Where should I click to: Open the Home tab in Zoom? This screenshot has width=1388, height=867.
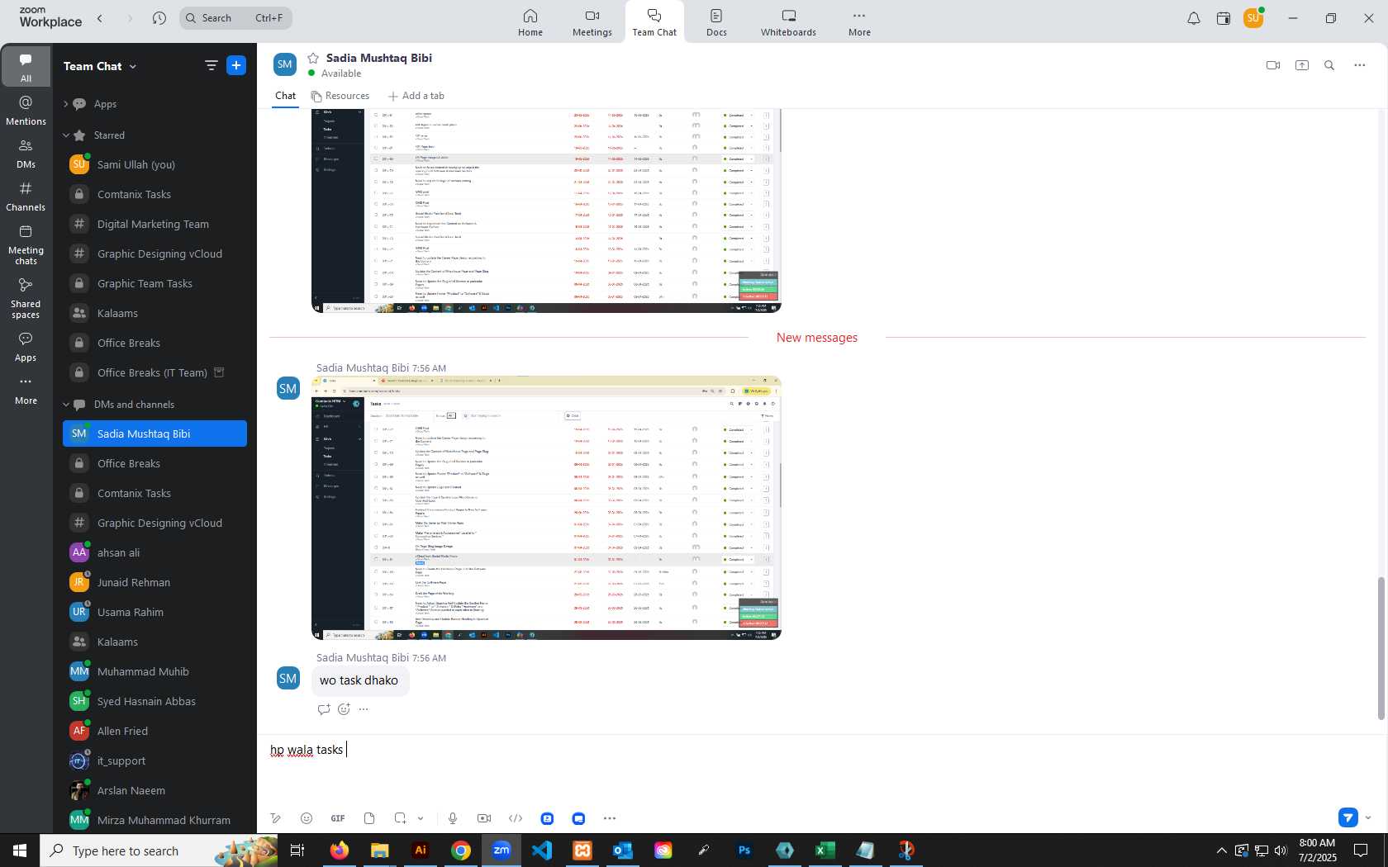[530, 22]
